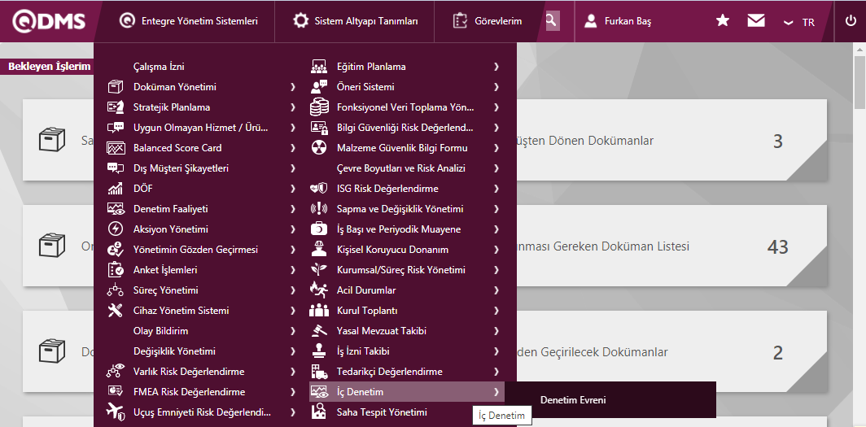Expand the Kurul Toplantı submenu arrow
Viewport: 866px width, 427px height.
pyautogui.click(x=496, y=311)
